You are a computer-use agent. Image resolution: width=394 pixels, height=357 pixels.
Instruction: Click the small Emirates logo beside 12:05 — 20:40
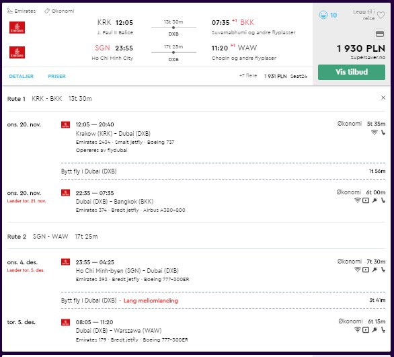[x=66, y=124]
